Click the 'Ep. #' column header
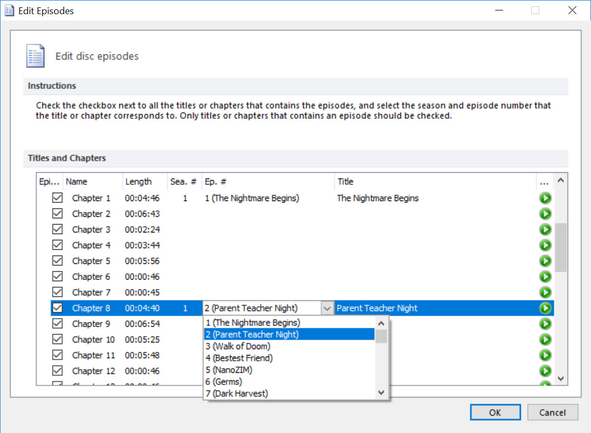The width and height of the screenshot is (591, 433). click(269, 182)
